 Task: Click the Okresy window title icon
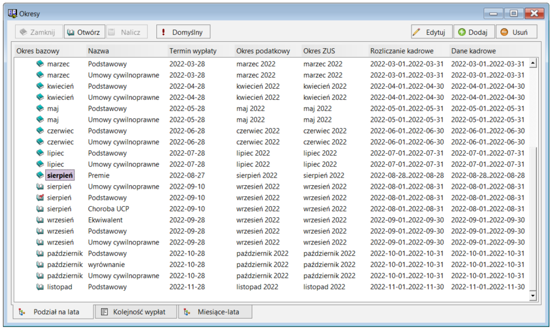(12, 14)
